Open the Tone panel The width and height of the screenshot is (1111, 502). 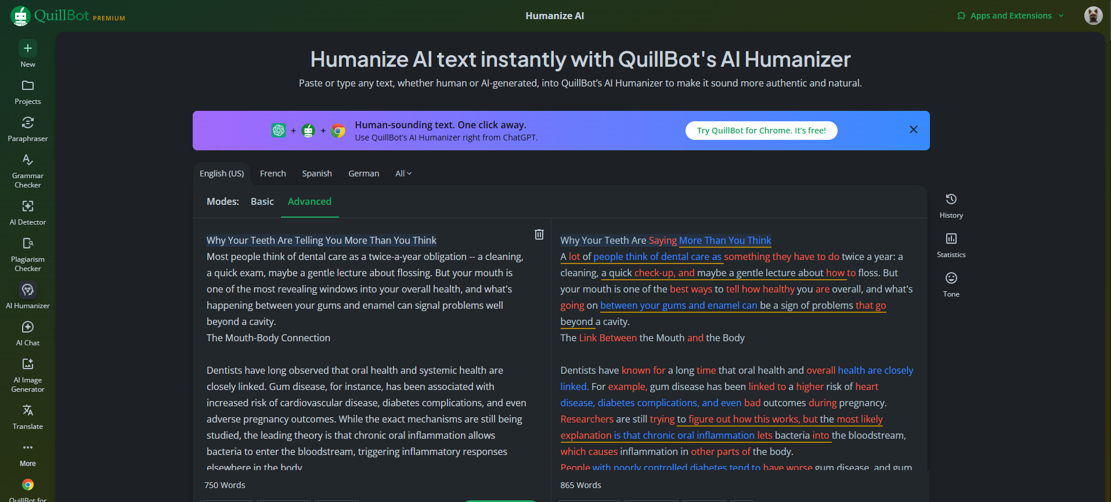(x=951, y=279)
